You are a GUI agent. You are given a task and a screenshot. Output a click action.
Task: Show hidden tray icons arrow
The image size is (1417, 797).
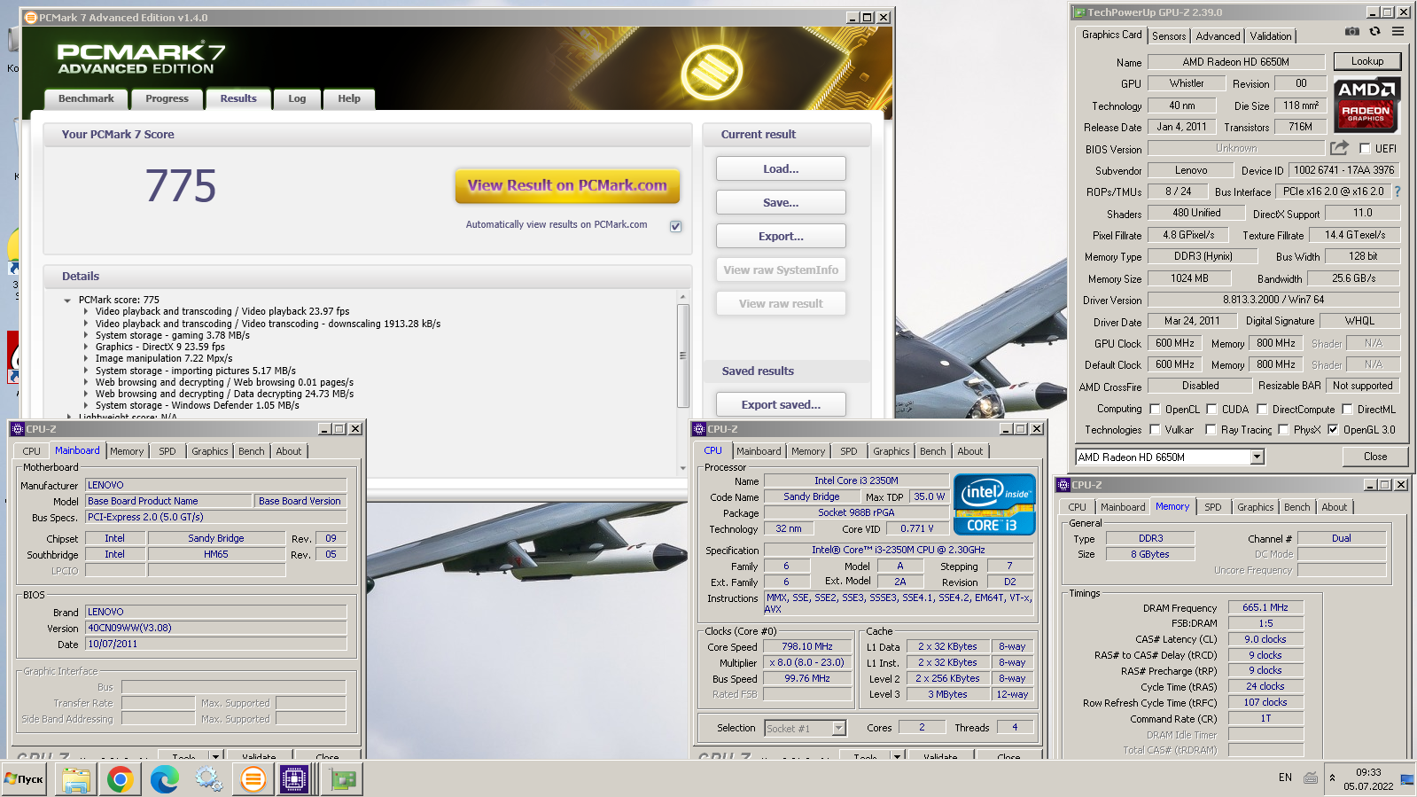(1332, 777)
